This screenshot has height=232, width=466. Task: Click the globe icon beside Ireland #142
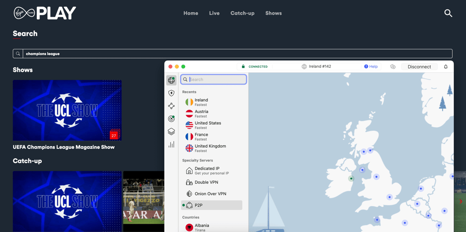point(304,66)
